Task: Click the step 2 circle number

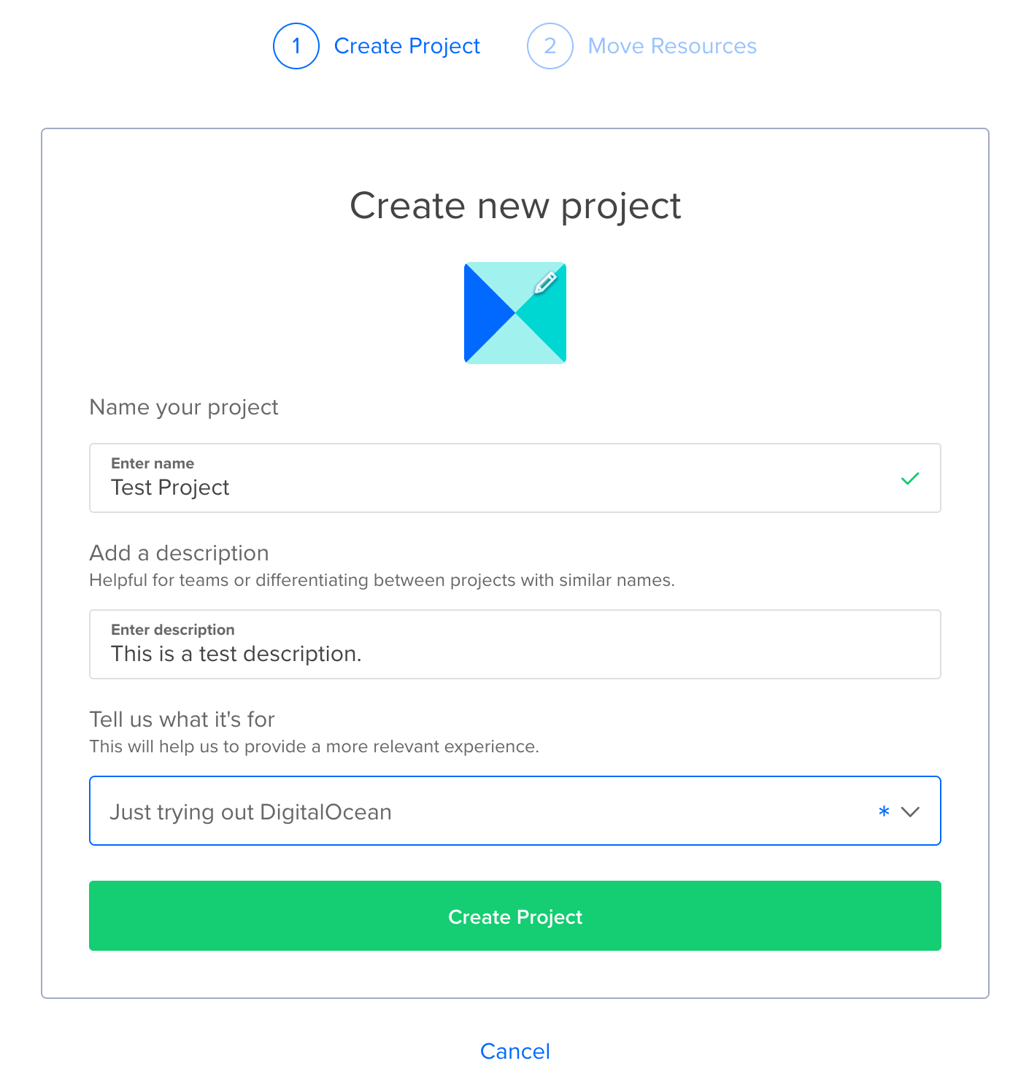Action: [x=550, y=46]
